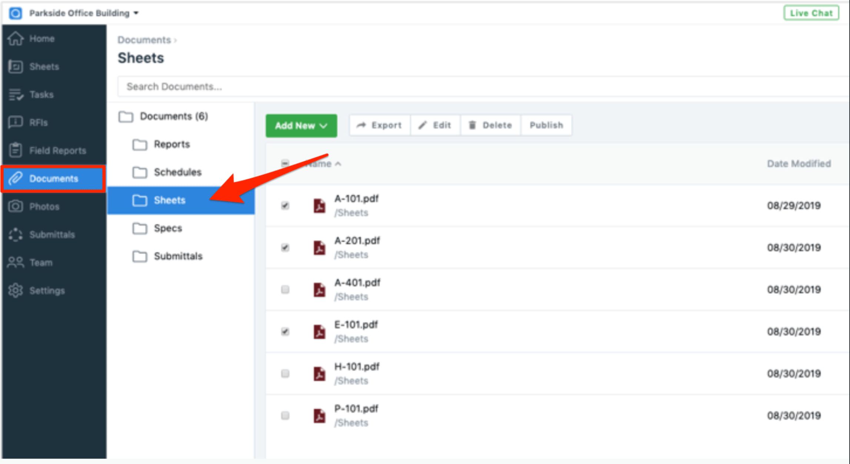Uncheck the E-101.pdf checkbox
This screenshot has width=850, height=464.
(285, 331)
